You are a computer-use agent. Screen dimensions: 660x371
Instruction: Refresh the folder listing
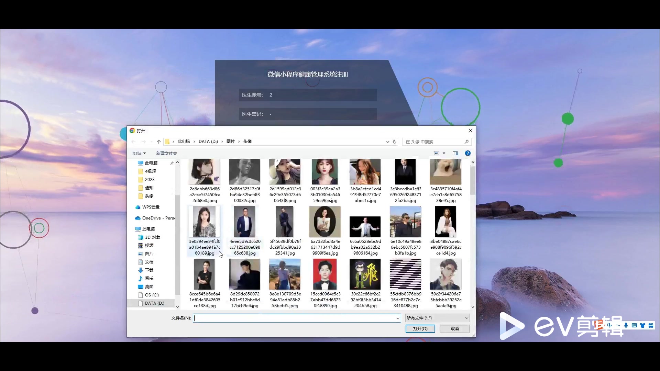point(395,142)
